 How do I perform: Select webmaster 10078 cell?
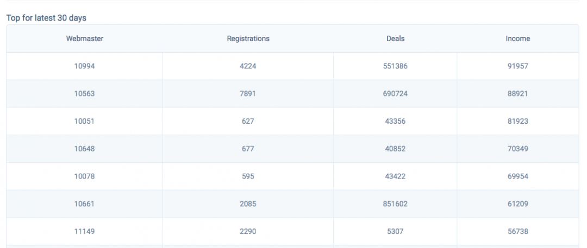point(85,176)
